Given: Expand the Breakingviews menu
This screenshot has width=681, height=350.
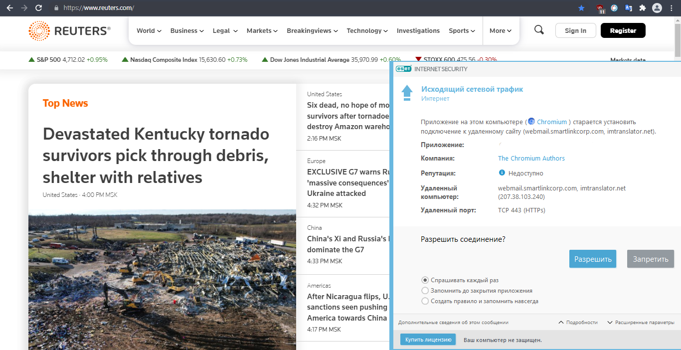Looking at the screenshot, I should pyautogui.click(x=313, y=30).
